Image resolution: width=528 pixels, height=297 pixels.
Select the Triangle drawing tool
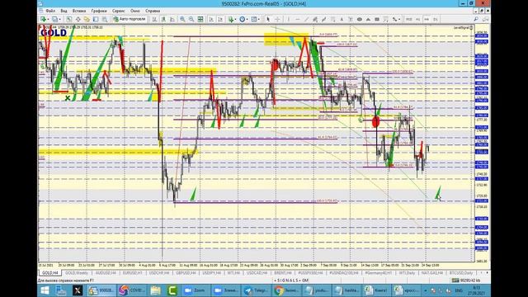[x=368, y=19]
